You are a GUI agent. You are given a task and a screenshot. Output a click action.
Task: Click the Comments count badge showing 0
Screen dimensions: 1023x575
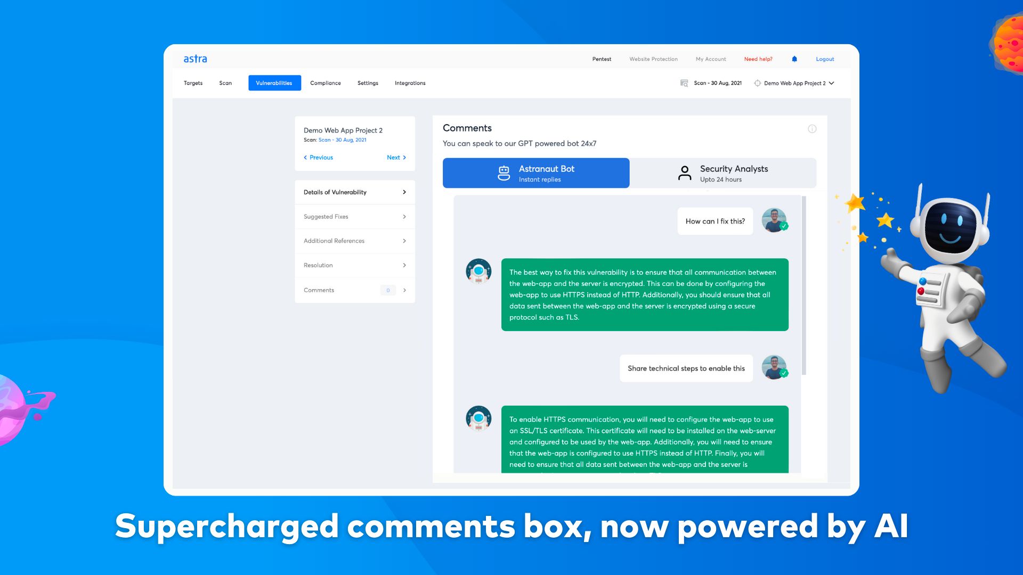388,290
